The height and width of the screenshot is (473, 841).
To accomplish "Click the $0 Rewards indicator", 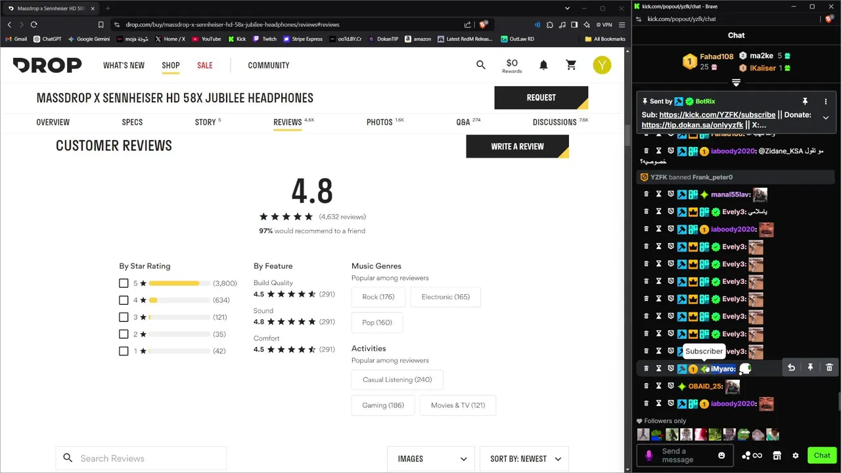I will tap(512, 66).
